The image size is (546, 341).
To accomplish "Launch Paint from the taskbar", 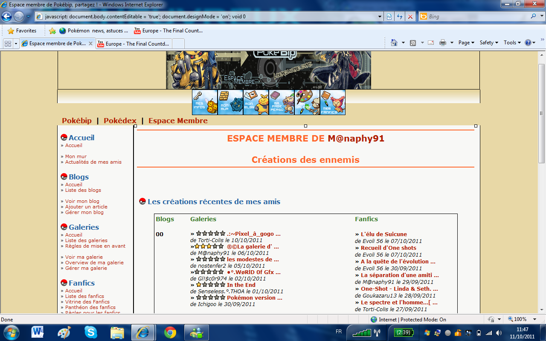I will (64, 332).
